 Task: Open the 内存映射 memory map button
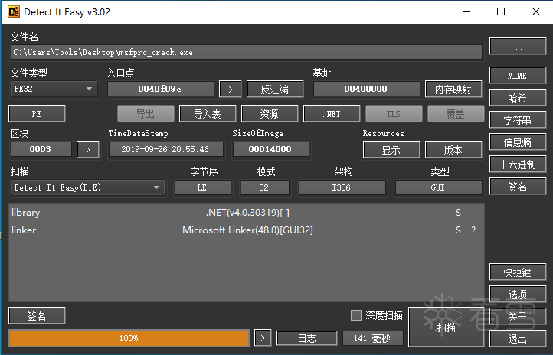tap(453, 89)
